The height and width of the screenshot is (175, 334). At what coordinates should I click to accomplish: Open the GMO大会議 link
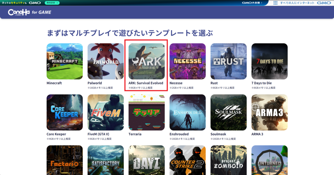pyautogui.click(x=252, y=3)
